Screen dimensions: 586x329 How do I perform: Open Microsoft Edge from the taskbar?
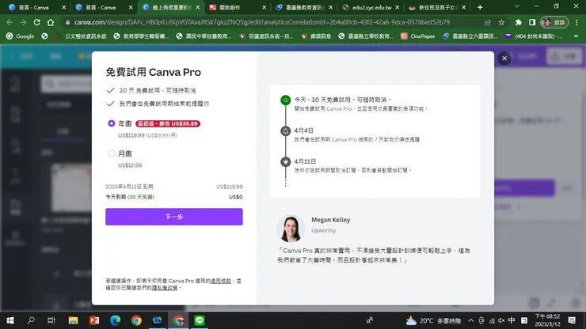point(115,320)
